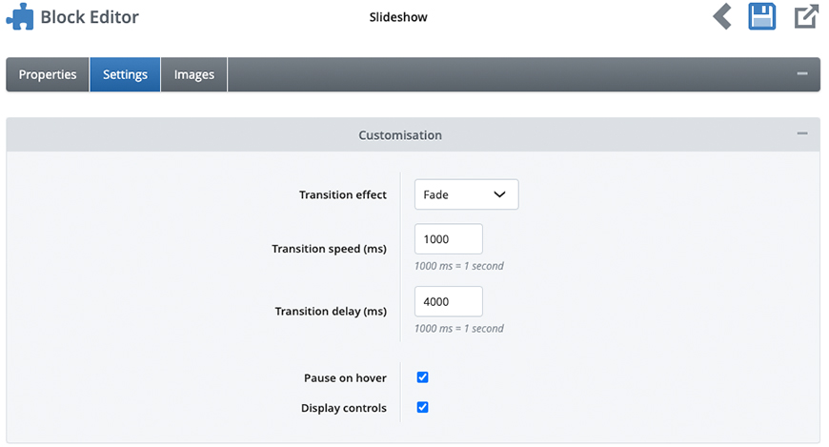Click the hint text under Transition delay field

click(459, 328)
